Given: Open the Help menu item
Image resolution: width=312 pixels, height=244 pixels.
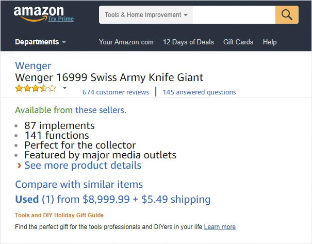Looking at the screenshot, I should [270, 42].
